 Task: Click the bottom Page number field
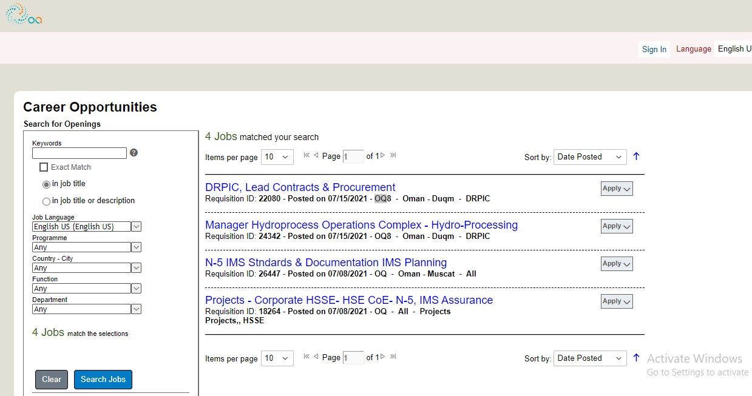click(x=353, y=358)
